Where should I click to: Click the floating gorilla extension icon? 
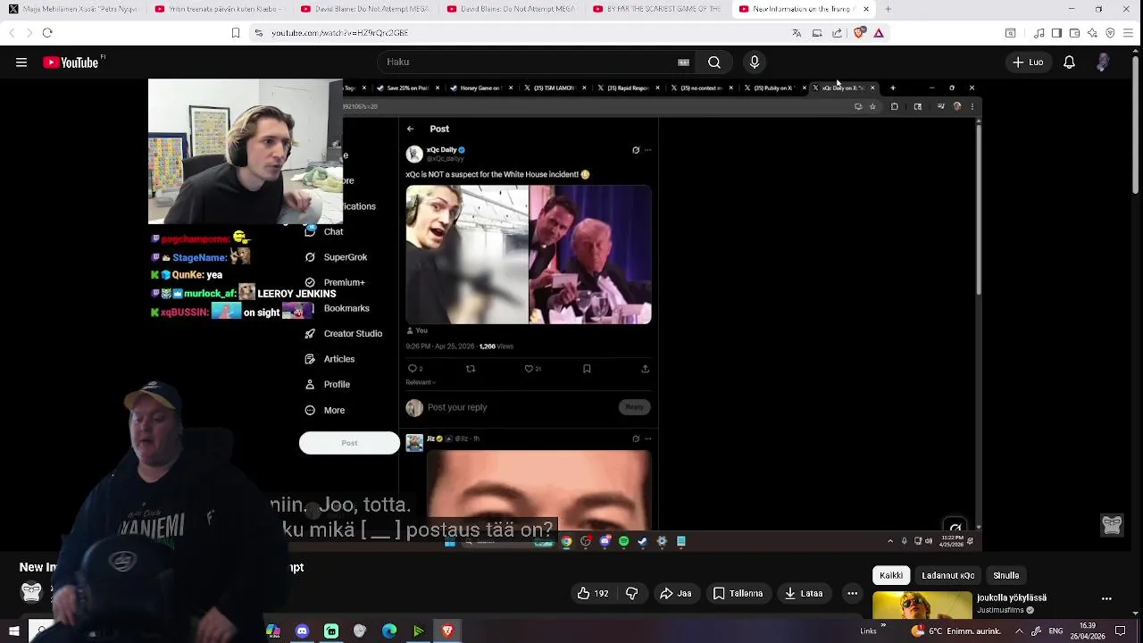click(x=1112, y=524)
